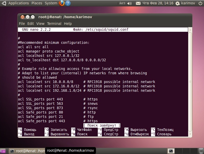Click line 'acl localhost src 127.0.0.1/32'
The height and width of the screenshot is (154, 204).
coord(49,56)
